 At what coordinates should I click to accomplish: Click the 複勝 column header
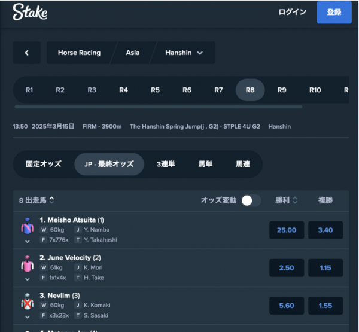click(x=325, y=200)
